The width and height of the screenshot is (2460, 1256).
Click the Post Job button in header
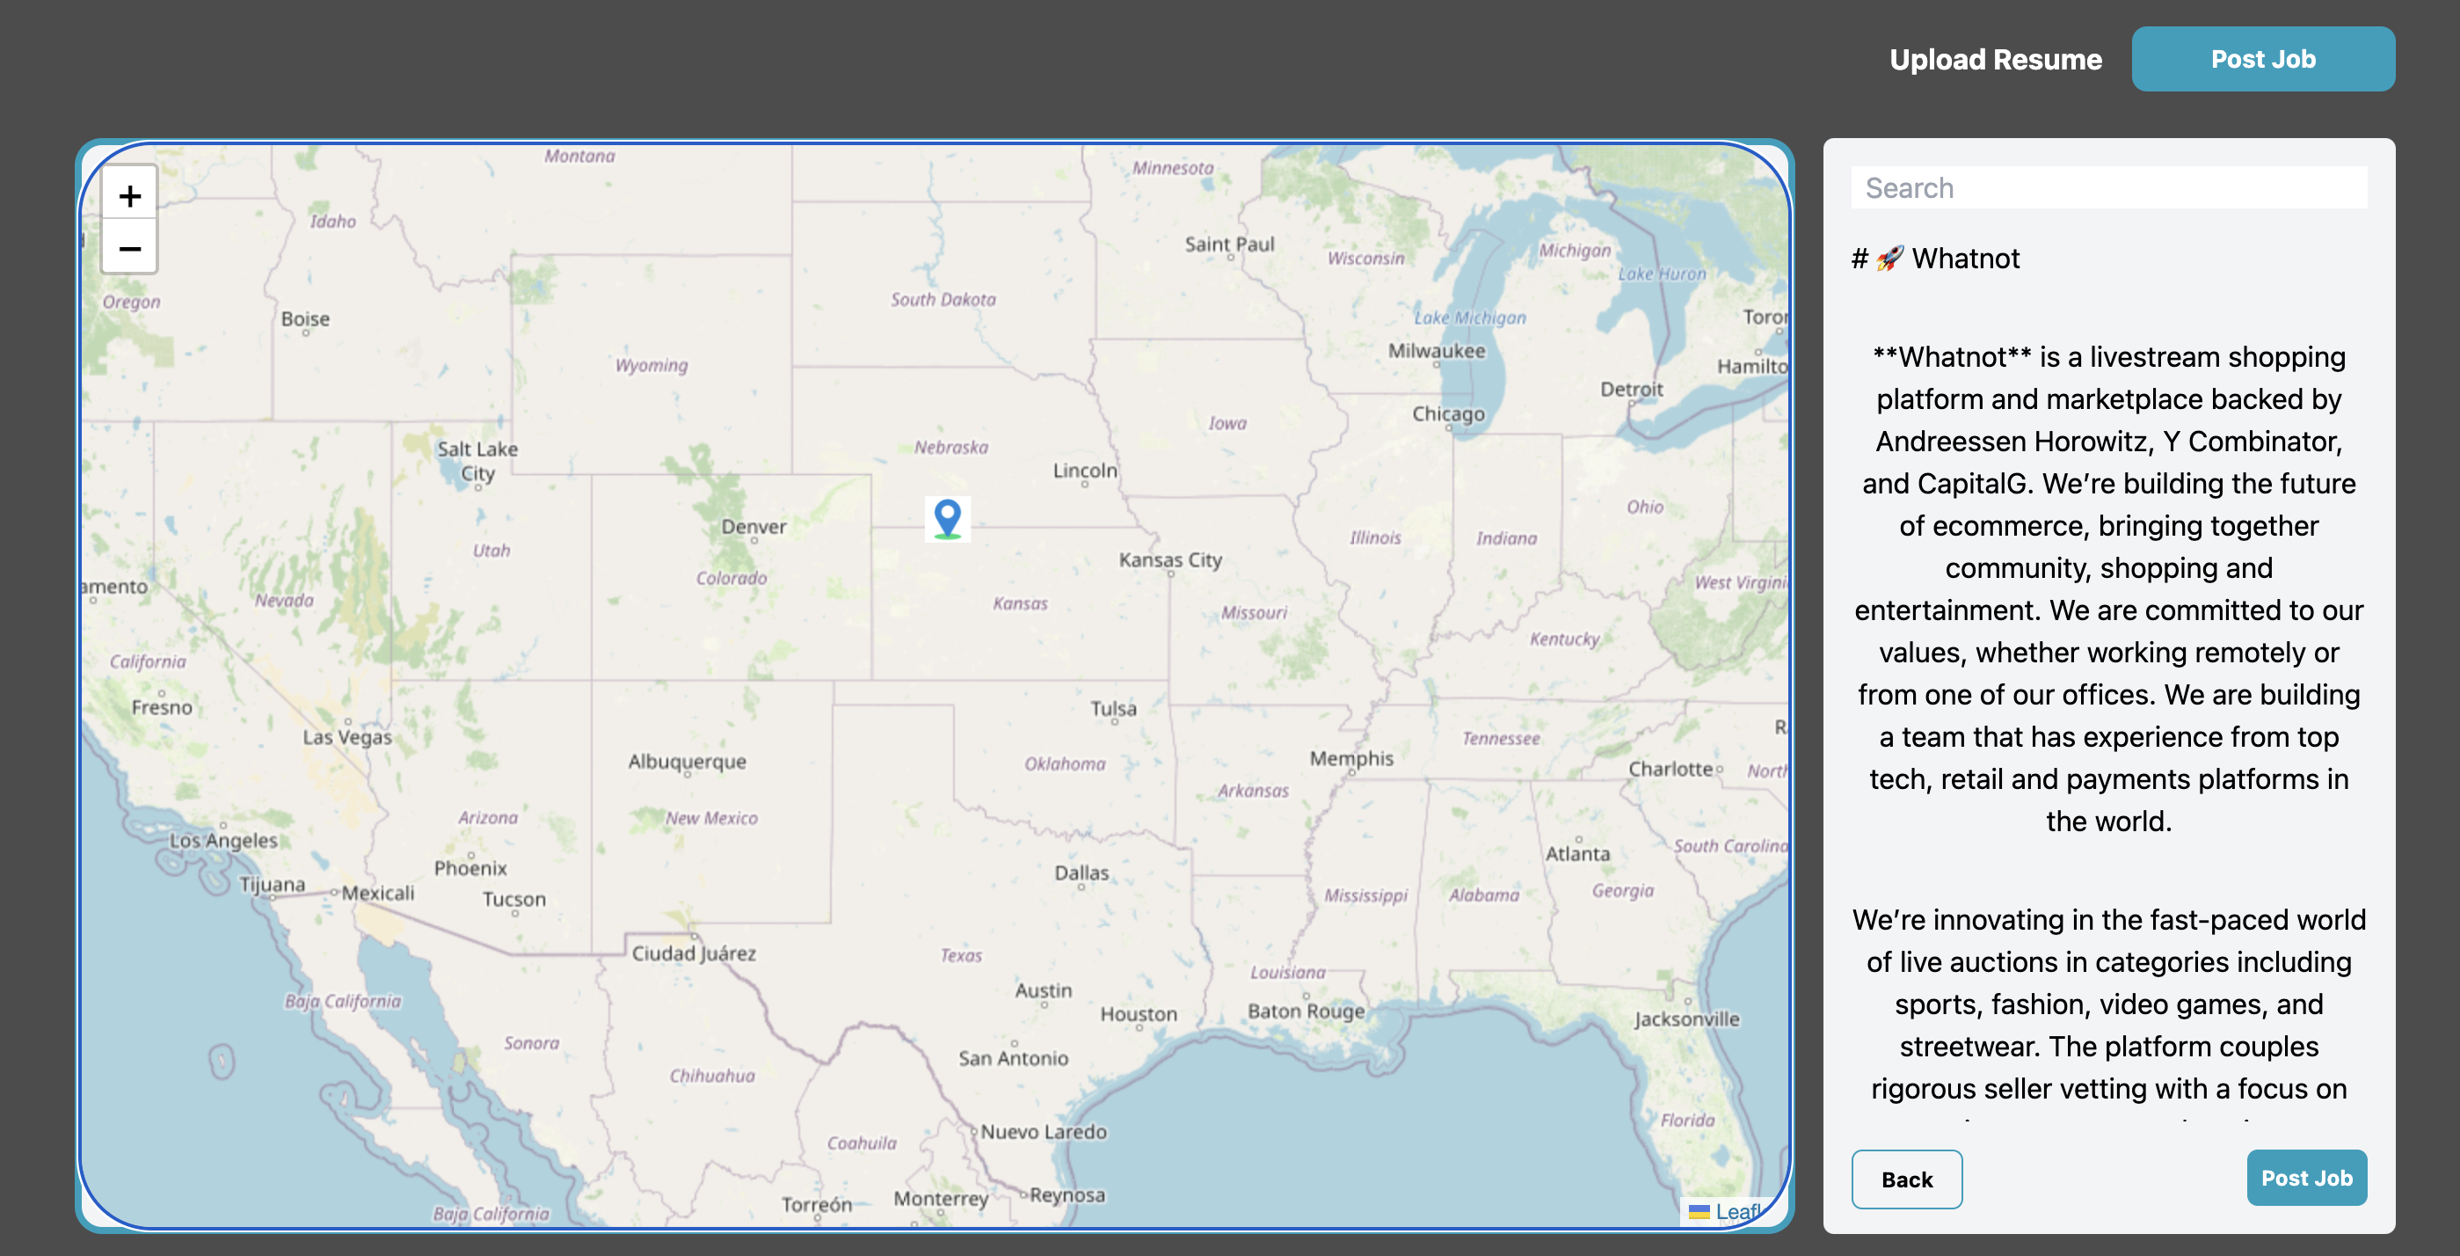coord(2262,59)
